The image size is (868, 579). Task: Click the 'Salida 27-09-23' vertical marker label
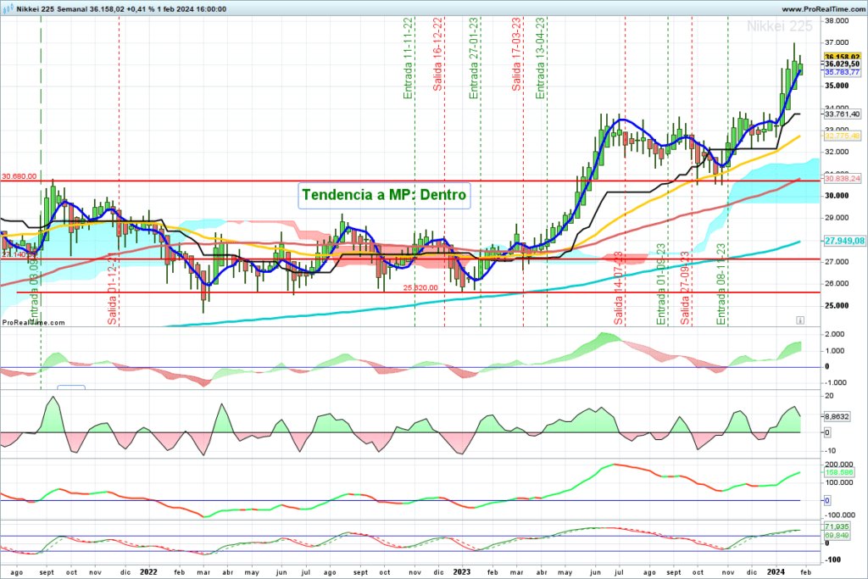[x=685, y=288]
